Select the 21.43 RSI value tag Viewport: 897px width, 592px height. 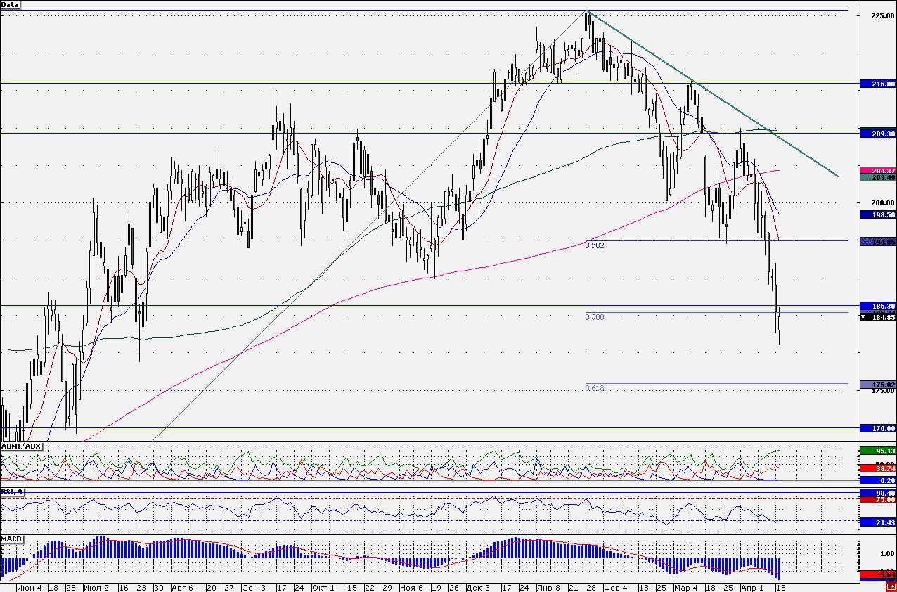878,522
